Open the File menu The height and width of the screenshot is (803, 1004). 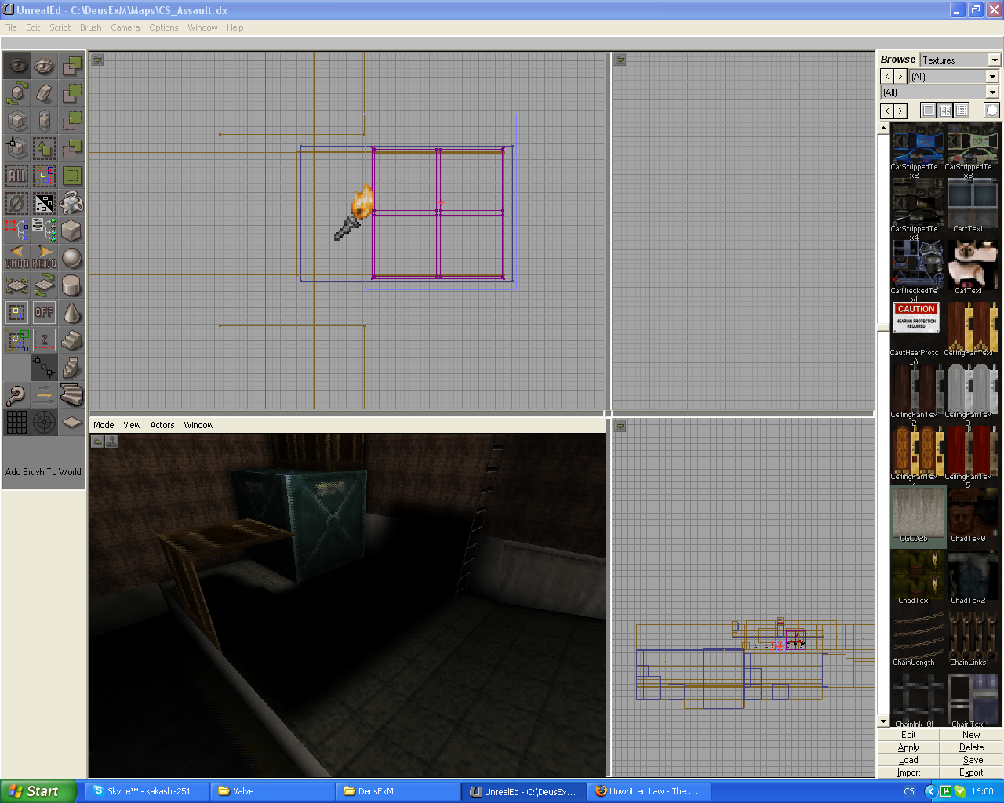tap(10, 27)
